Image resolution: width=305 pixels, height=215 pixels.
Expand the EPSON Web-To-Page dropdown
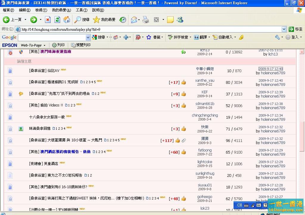point(45,45)
